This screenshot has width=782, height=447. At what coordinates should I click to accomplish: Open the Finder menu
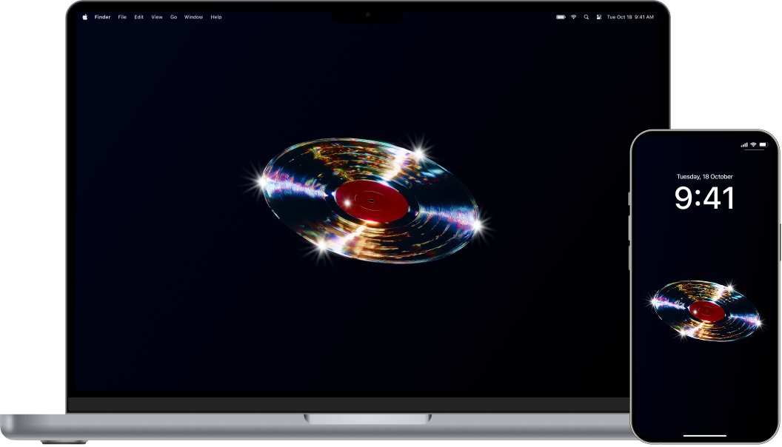(102, 16)
